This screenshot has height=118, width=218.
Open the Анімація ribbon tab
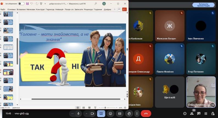coord(59,9)
